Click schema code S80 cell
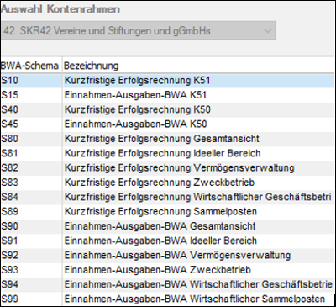This screenshot has width=336, height=307. [31, 139]
